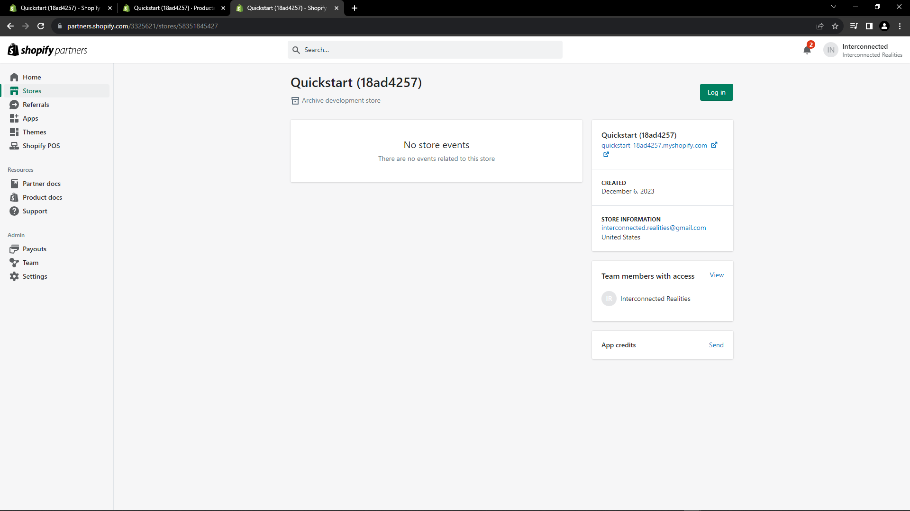Expand the Chrome tab search chevron

(833, 7)
